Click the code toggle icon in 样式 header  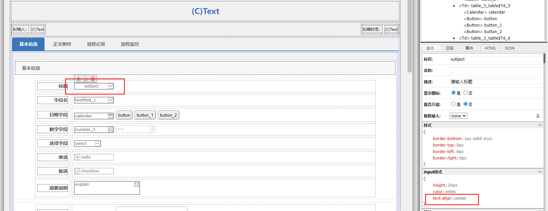540,125
